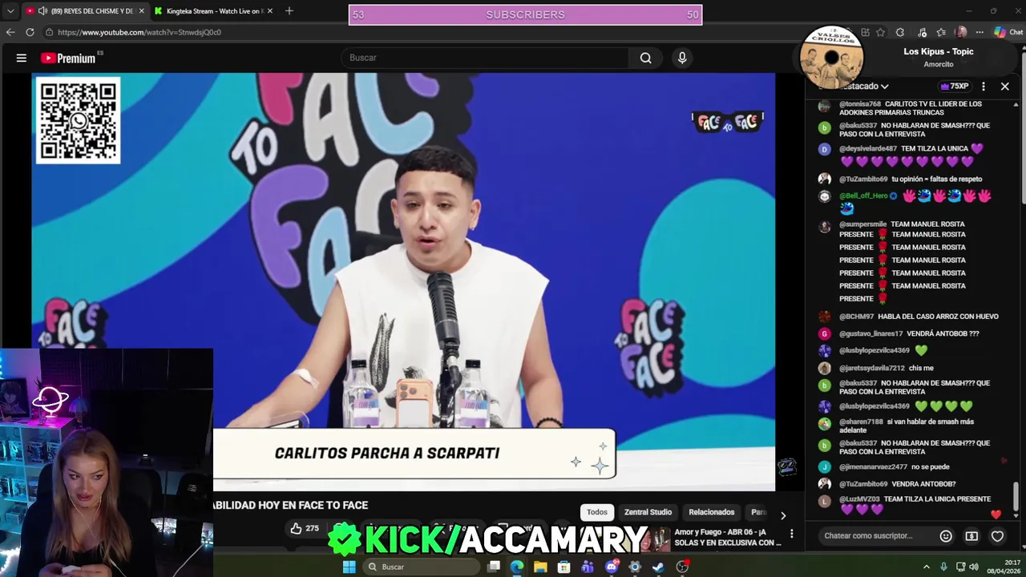This screenshot has width=1026, height=577.
Task: Open split screen / collections icon
Action: click(865, 32)
